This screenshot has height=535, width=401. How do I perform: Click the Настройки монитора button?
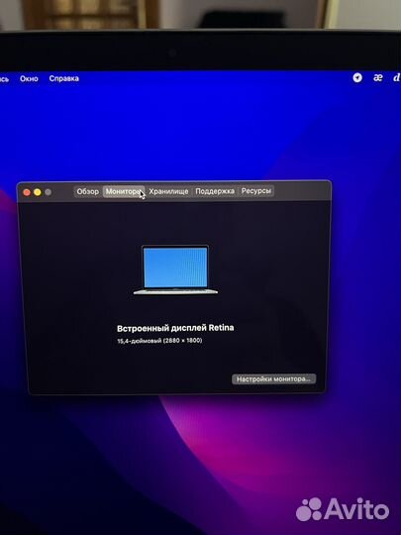(x=274, y=379)
